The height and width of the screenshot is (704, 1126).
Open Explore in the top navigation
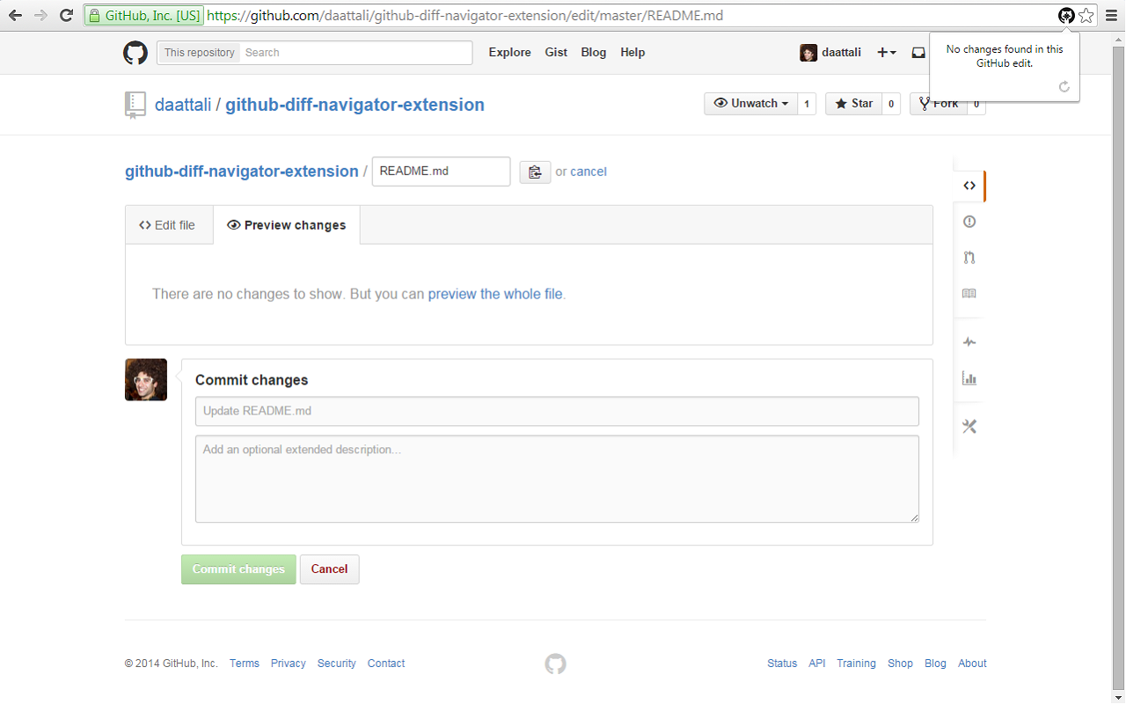click(510, 53)
